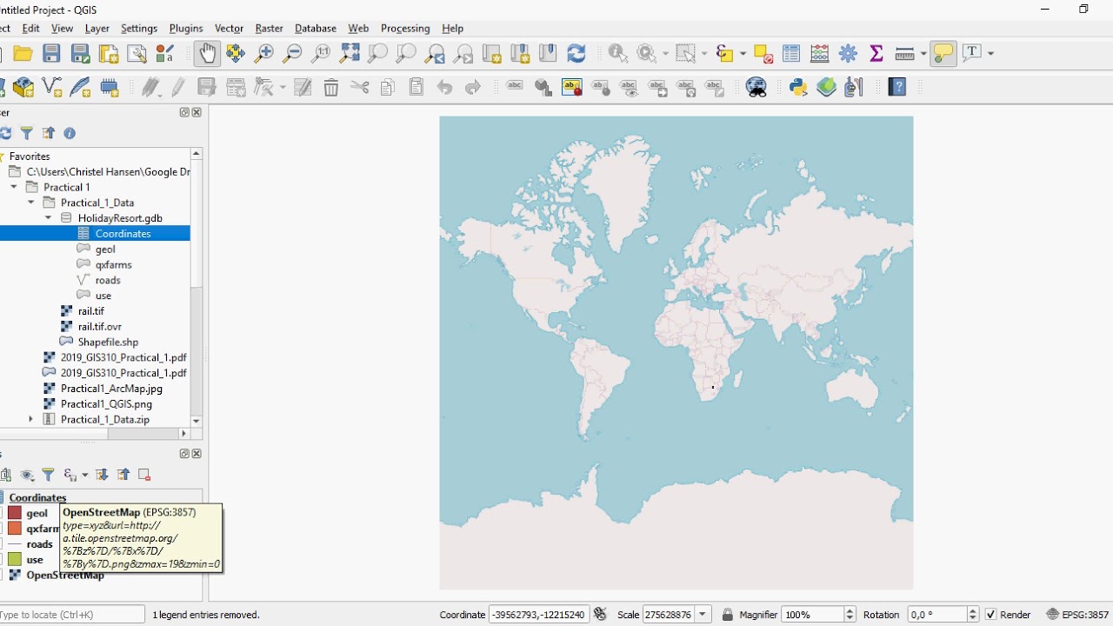
Task: Open the Field Calculator abacus icon
Action: (820, 54)
